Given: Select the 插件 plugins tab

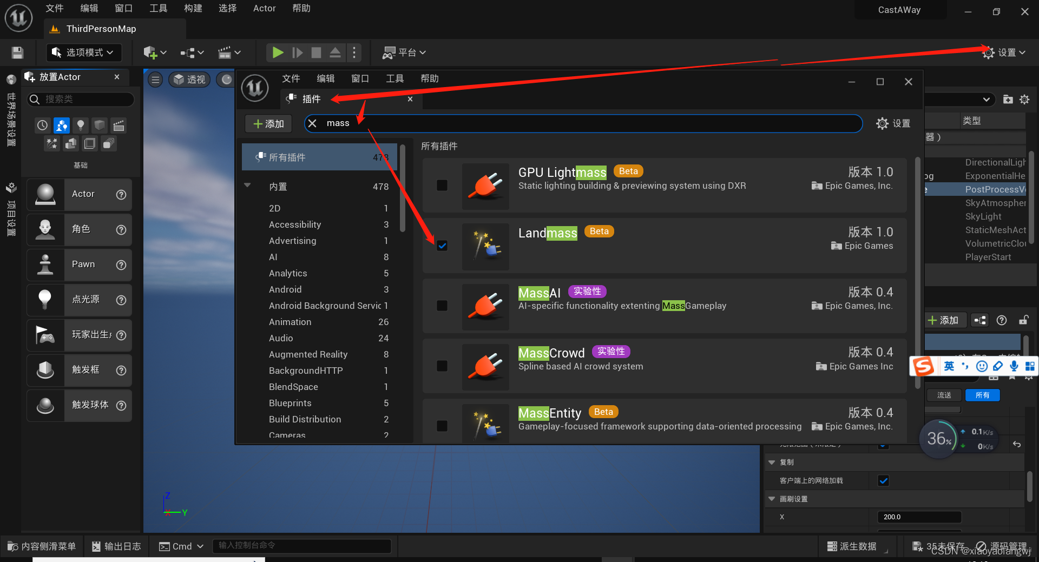Looking at the screenshot, I should pos(311,98).
